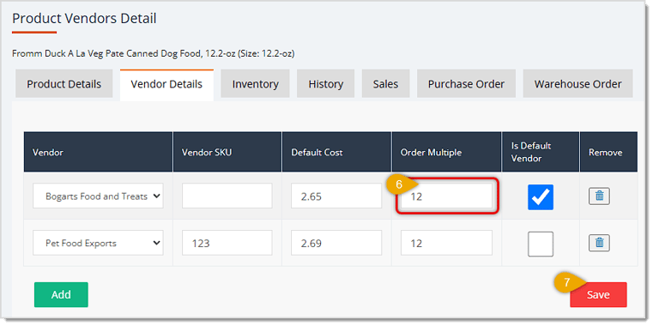Edit the Default Cost field showing 2.65

(x=336, y=196)
